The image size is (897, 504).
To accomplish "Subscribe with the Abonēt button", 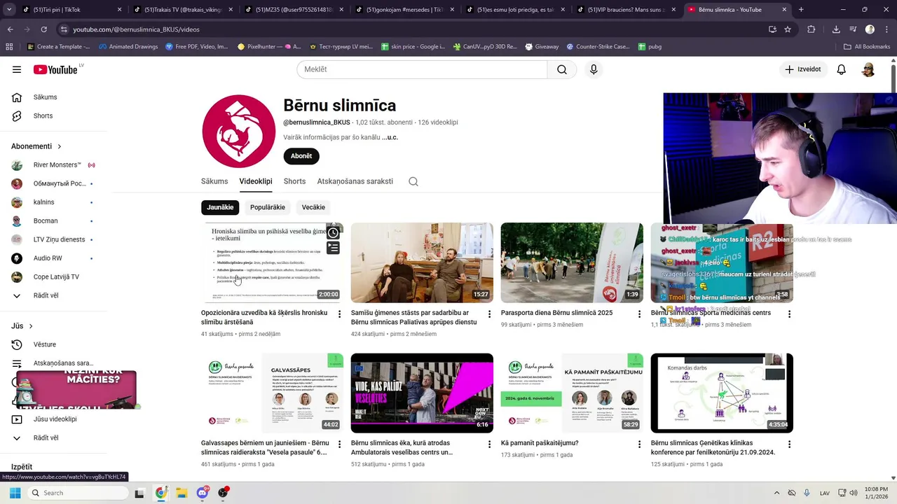I will (x=301, y=156).
